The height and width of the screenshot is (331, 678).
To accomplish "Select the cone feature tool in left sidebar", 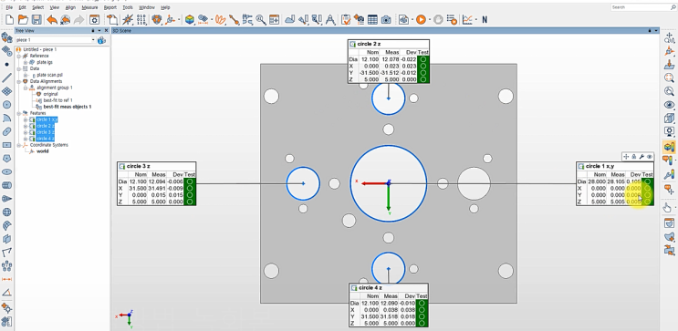I will [x=6, y=199].
